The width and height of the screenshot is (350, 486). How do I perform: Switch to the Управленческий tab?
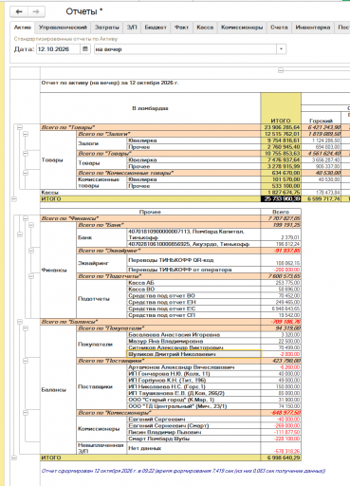pos(63,28)
